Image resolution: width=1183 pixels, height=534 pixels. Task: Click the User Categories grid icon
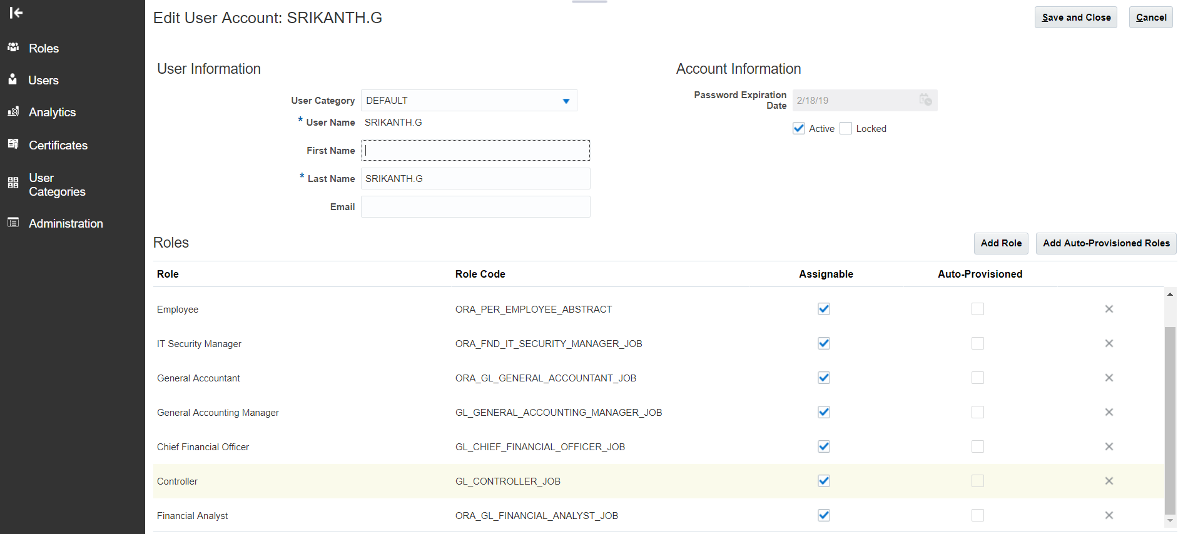[x=13, y=183]
